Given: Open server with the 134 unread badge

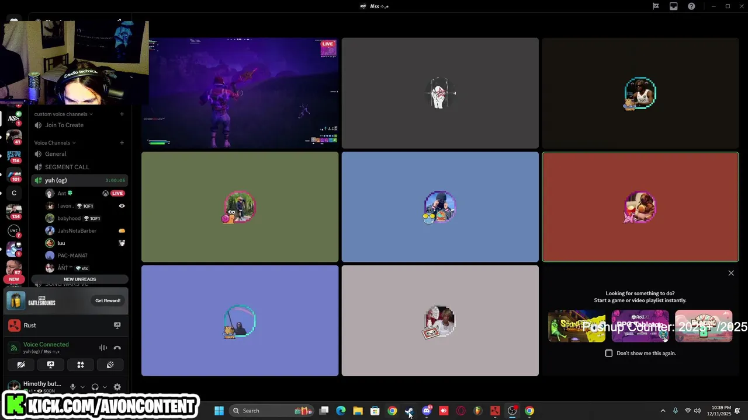Looking at the screenshot, I should tap(13, 212).
